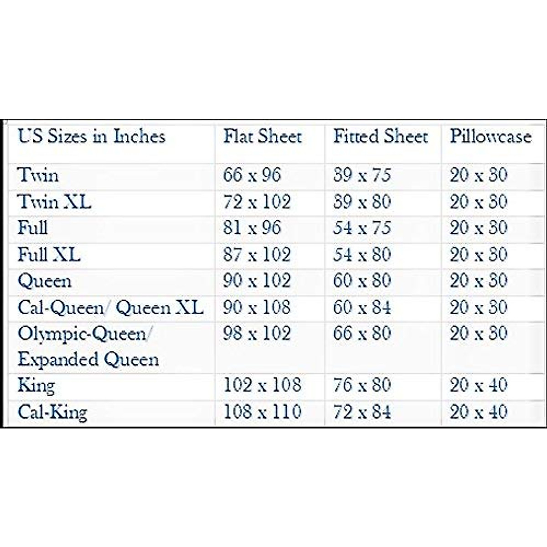
Task: Click the "87 x 102" flat sheet cell
Action: click(x=257, y=254)
